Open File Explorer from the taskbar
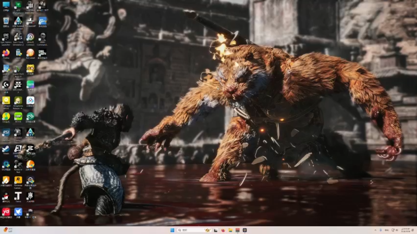Image resolution: width=417 pixels, height=234 pixels. pyautogui.click(x=230, y=230)
